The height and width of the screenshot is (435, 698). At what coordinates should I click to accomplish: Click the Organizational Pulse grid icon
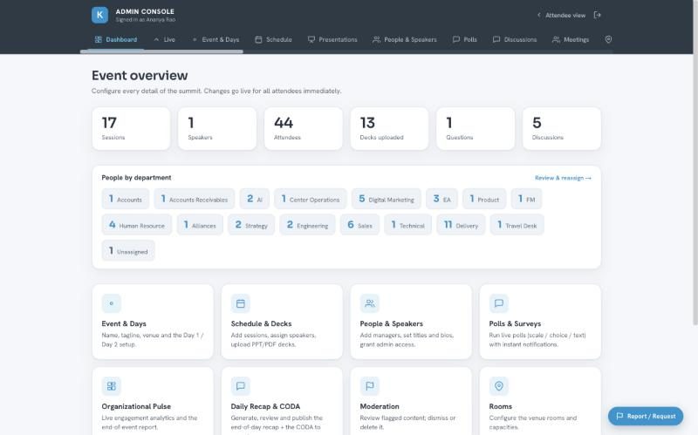point(112,386)
